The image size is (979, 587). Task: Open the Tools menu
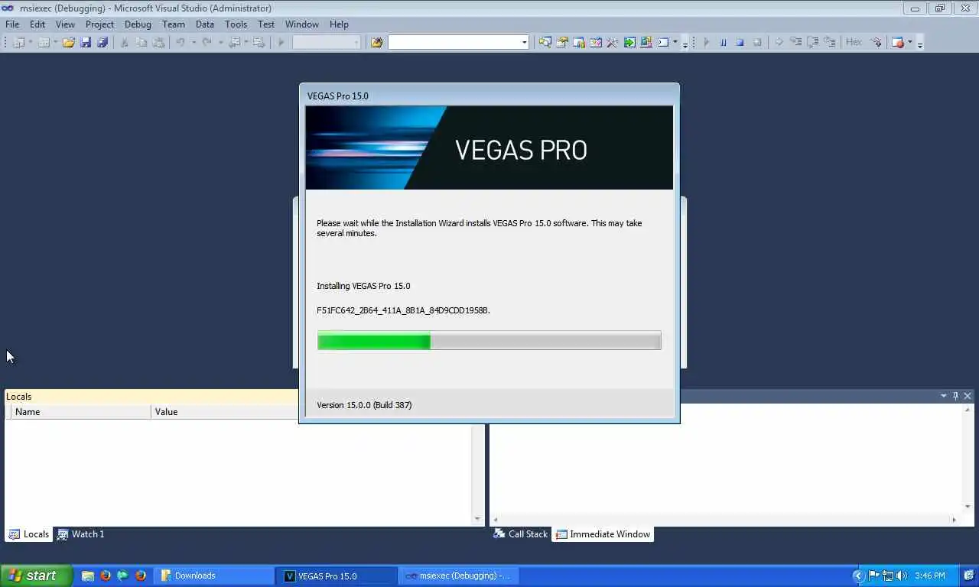tap(236, 24)
